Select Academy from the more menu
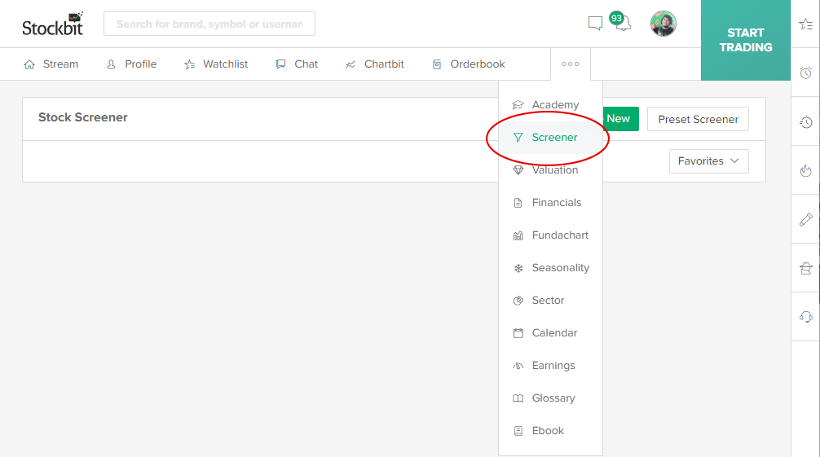 pos(551,104)
